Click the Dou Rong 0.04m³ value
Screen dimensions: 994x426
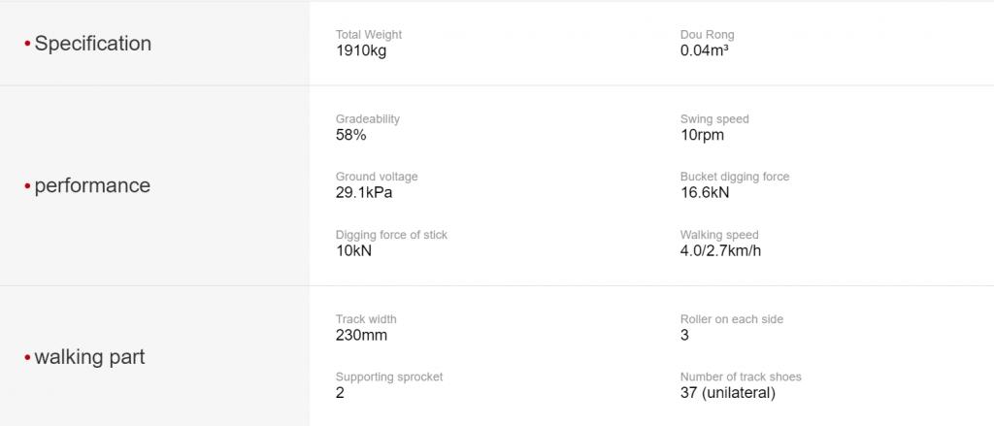click(x=705, y=50)
